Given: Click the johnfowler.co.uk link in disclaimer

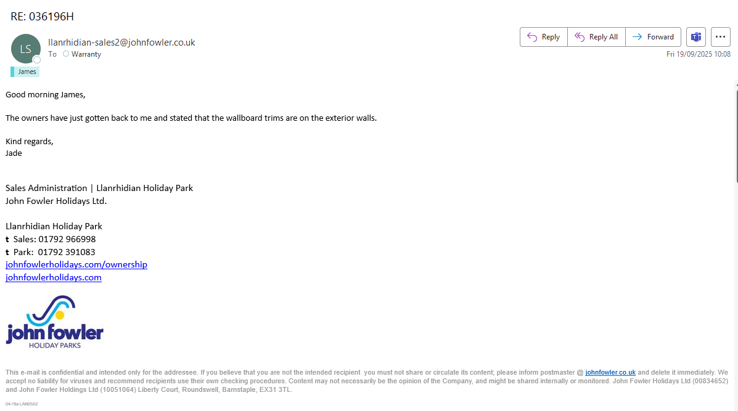Looking at the screenshot, I should click(x=610, y=373).
